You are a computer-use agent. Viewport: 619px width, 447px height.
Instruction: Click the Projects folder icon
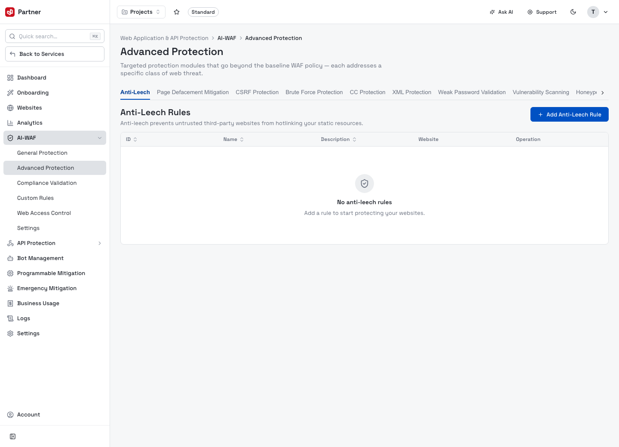[x=125, y=12]
